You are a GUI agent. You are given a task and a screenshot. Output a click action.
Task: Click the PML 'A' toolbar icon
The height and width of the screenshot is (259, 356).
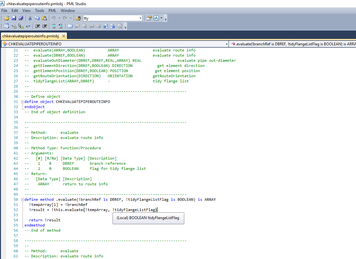[156, 18]
